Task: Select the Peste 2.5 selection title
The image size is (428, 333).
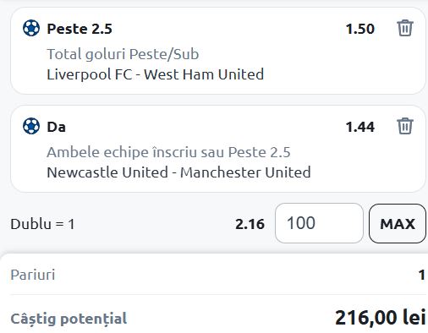Action: pos(80,29)
